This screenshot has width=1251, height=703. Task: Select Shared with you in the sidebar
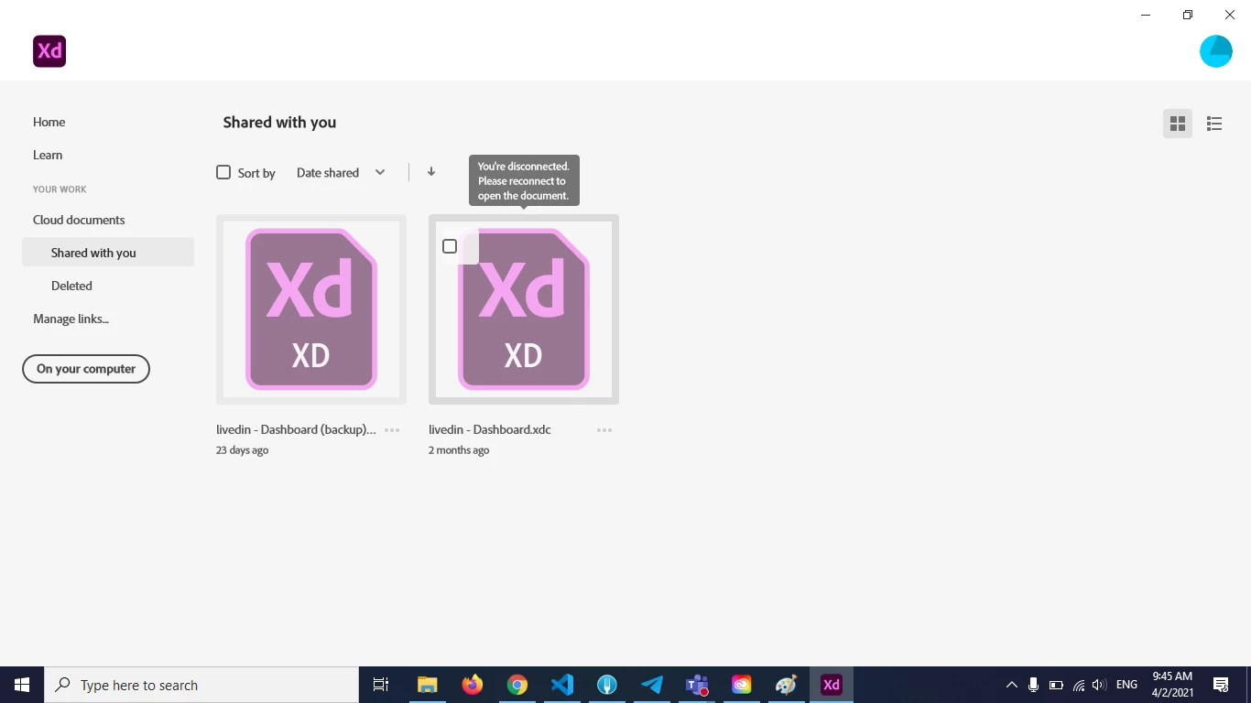[108, 253]
